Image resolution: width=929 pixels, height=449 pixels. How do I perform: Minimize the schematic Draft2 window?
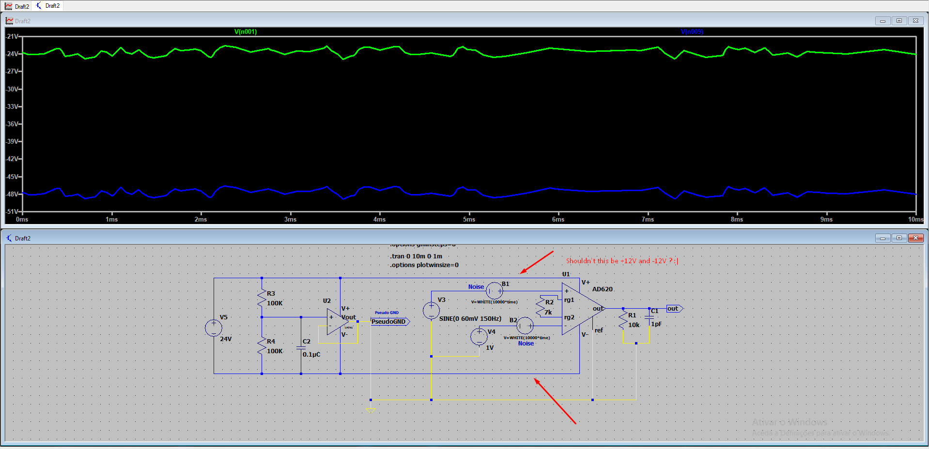tap(883, 238)
